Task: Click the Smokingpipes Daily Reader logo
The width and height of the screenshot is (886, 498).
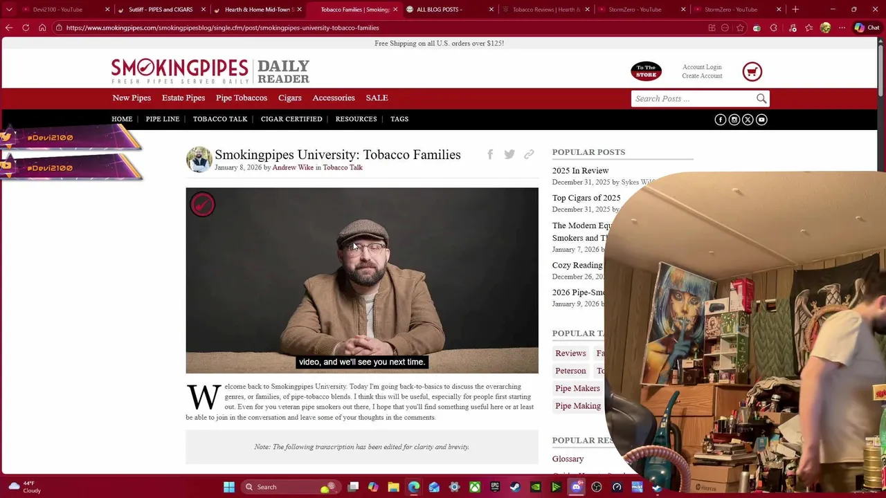Action: tap(210, 71)
